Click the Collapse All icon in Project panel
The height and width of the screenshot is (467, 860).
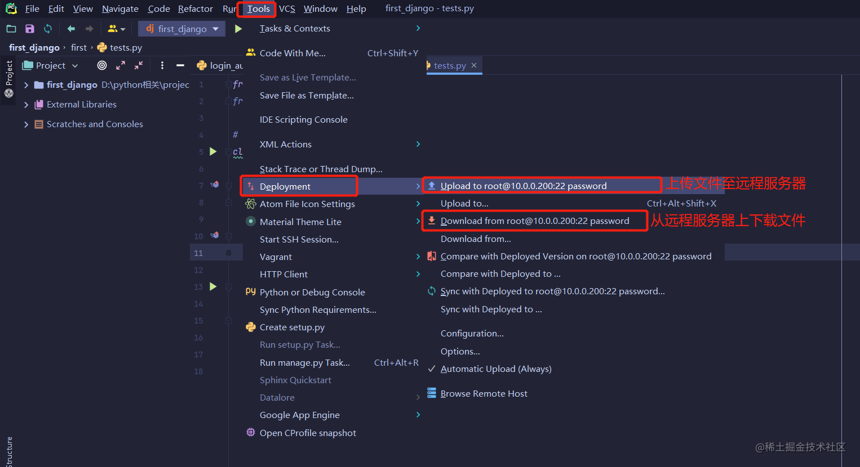point(139,65)
